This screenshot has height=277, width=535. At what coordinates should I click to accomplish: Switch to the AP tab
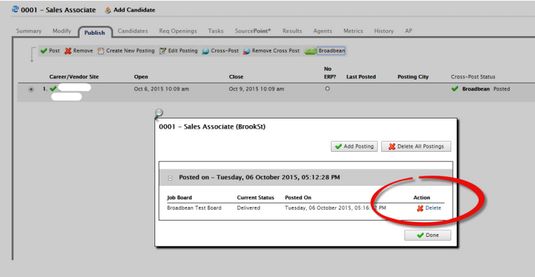[408, 31]
